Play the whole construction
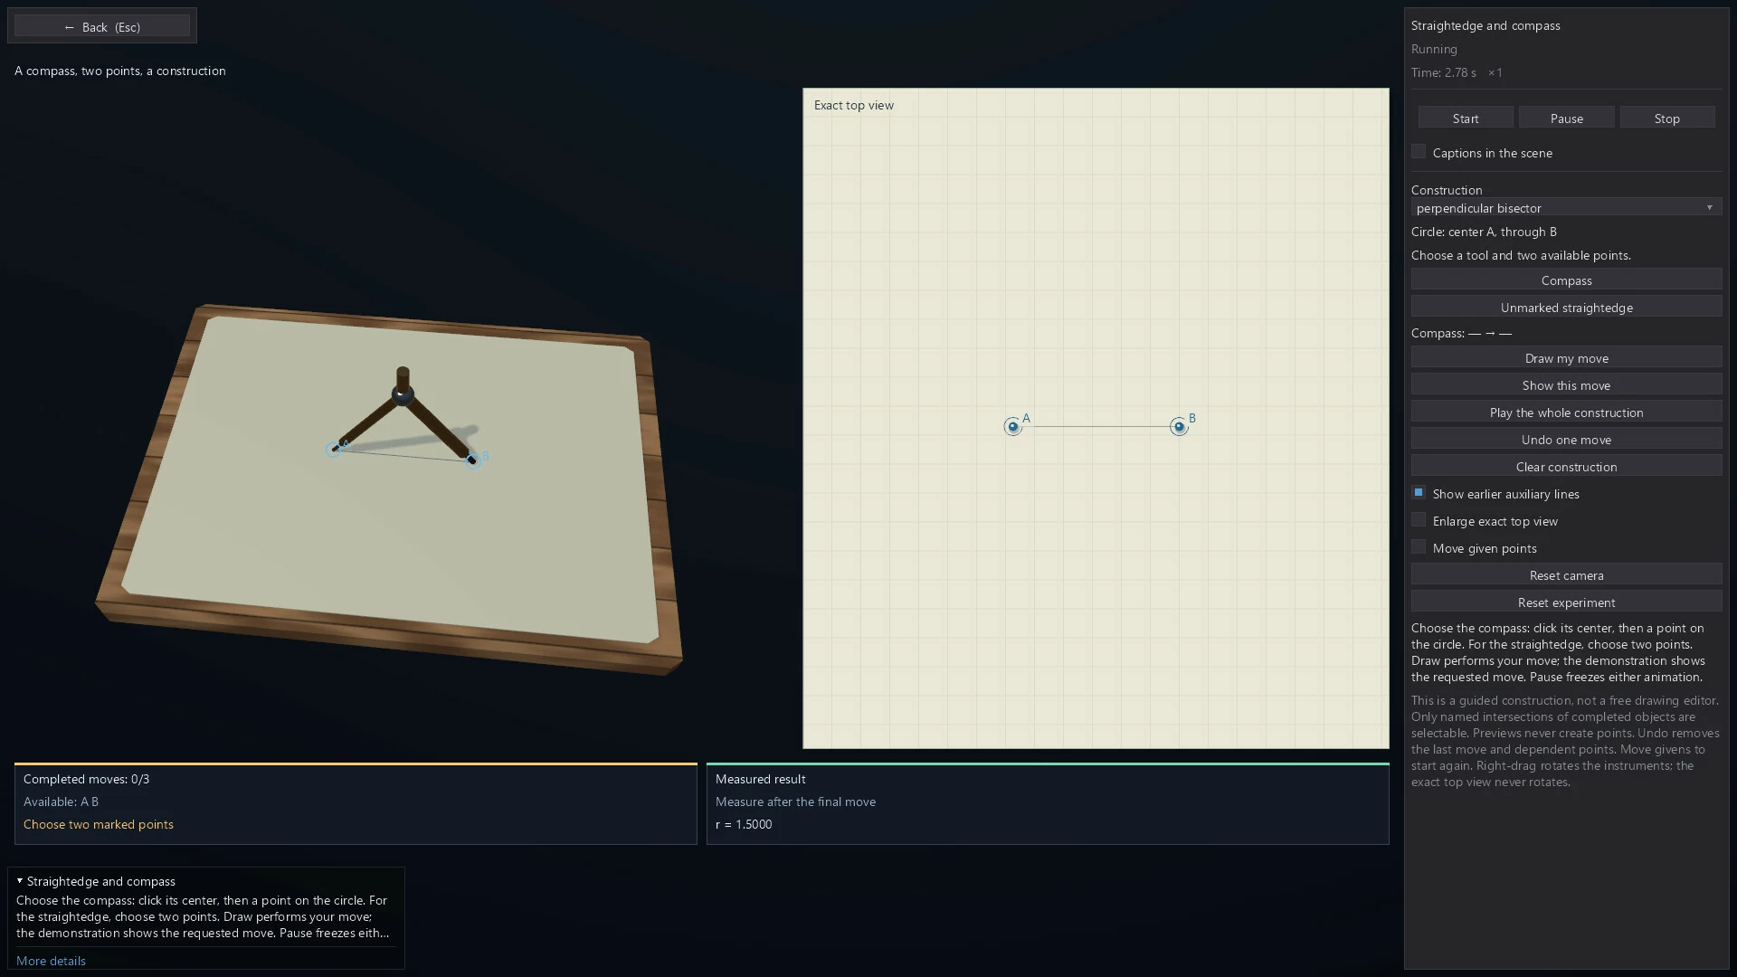This screenshot has width=1737, height=977. pyautogui.click(x=1566, y=413)
